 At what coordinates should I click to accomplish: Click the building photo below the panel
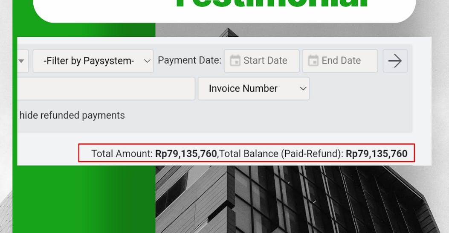point(298,201)
